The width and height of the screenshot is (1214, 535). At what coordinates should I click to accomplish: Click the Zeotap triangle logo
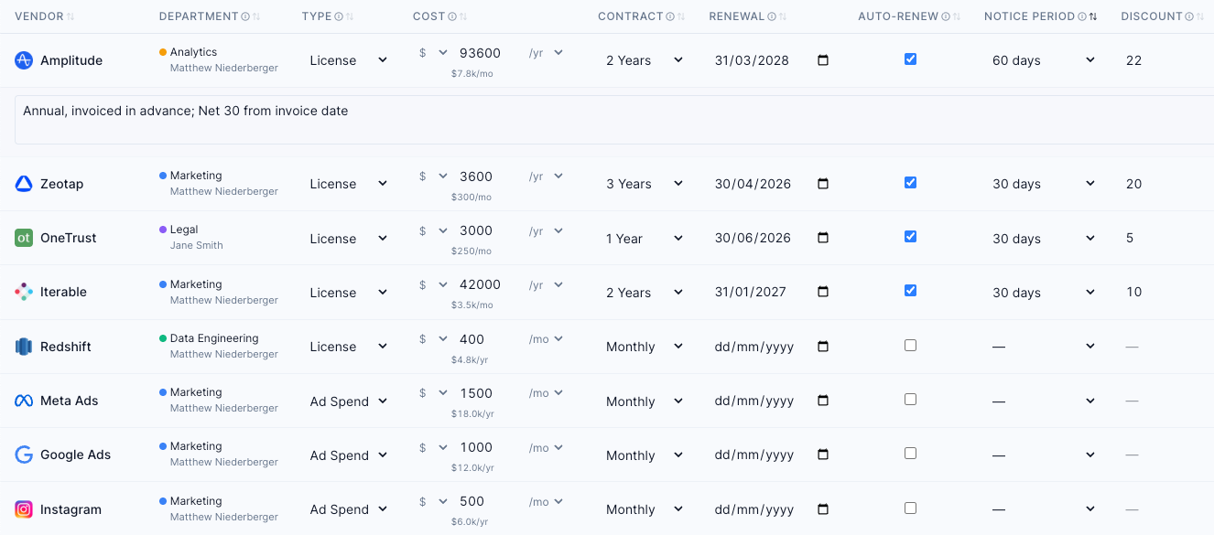click(x=23, y=183)
